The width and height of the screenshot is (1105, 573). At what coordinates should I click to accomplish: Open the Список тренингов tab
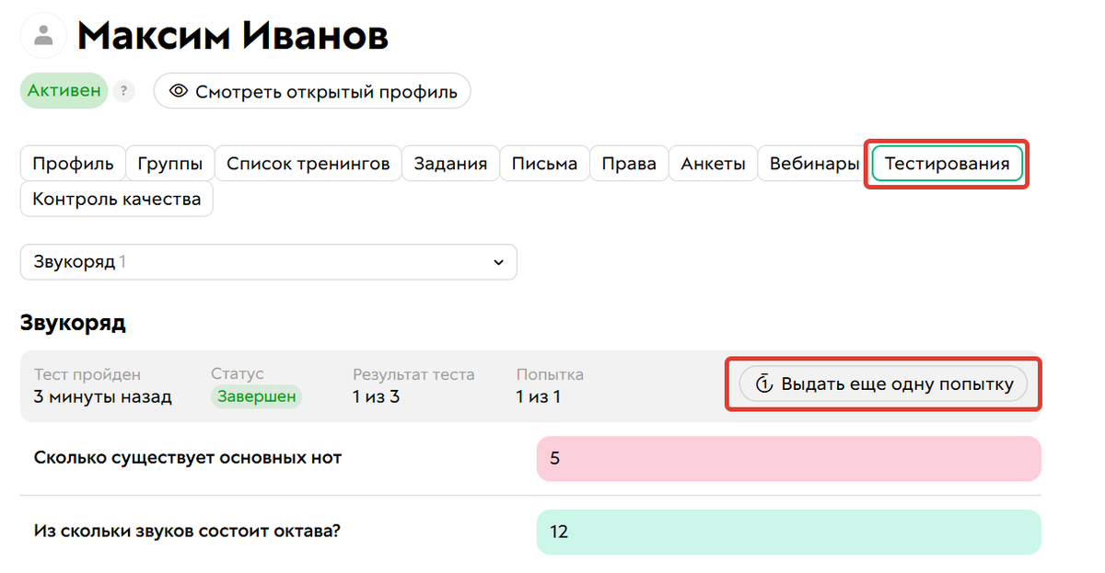point(308,163)
